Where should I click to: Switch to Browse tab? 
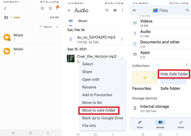click(x=160, y=125)
